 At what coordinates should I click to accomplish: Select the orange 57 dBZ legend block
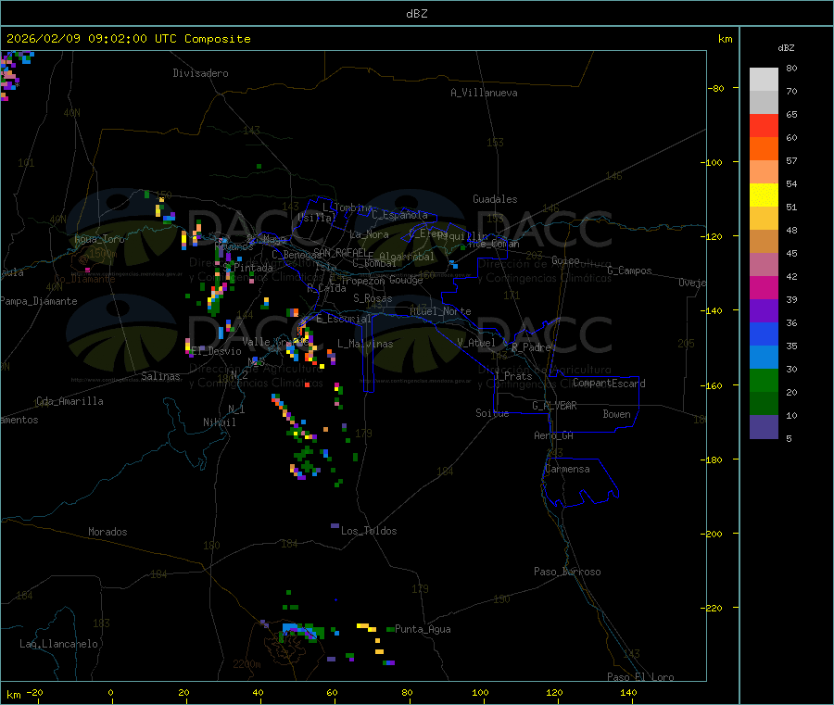[x=764, y=149]
